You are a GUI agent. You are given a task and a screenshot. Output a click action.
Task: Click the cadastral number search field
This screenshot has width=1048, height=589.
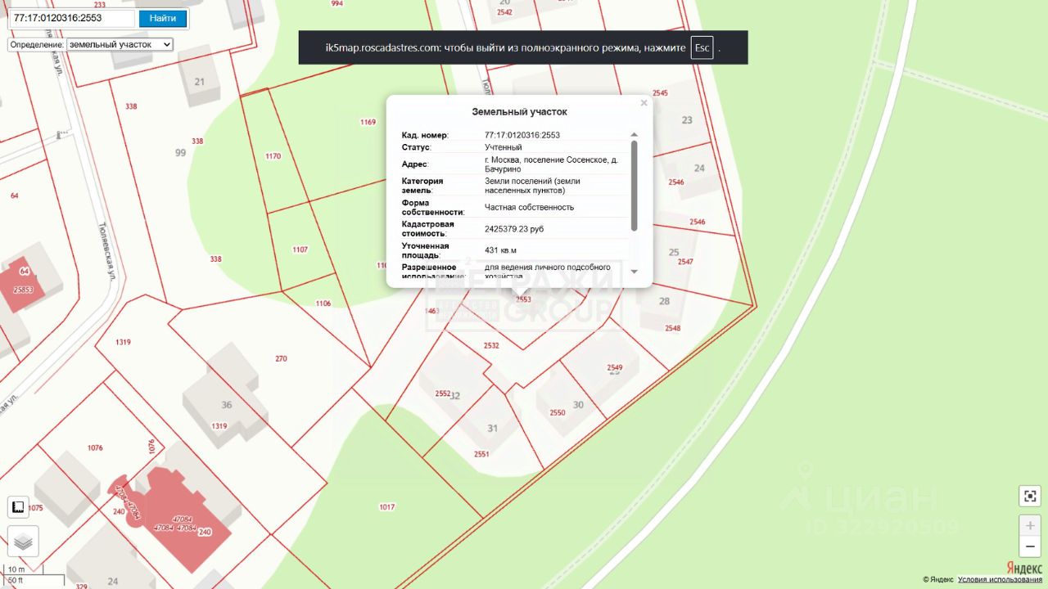coord(72,18)
